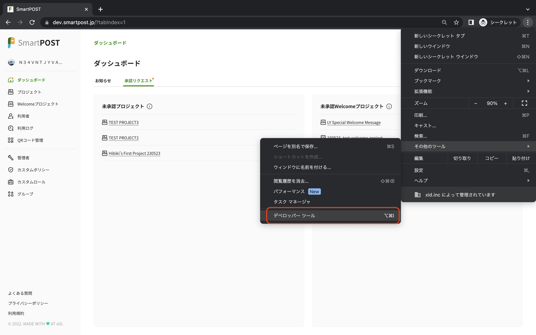The image size is (536, 335).
Task: Click the カスタムロール badge icon
Action: (x=11, y=182)
